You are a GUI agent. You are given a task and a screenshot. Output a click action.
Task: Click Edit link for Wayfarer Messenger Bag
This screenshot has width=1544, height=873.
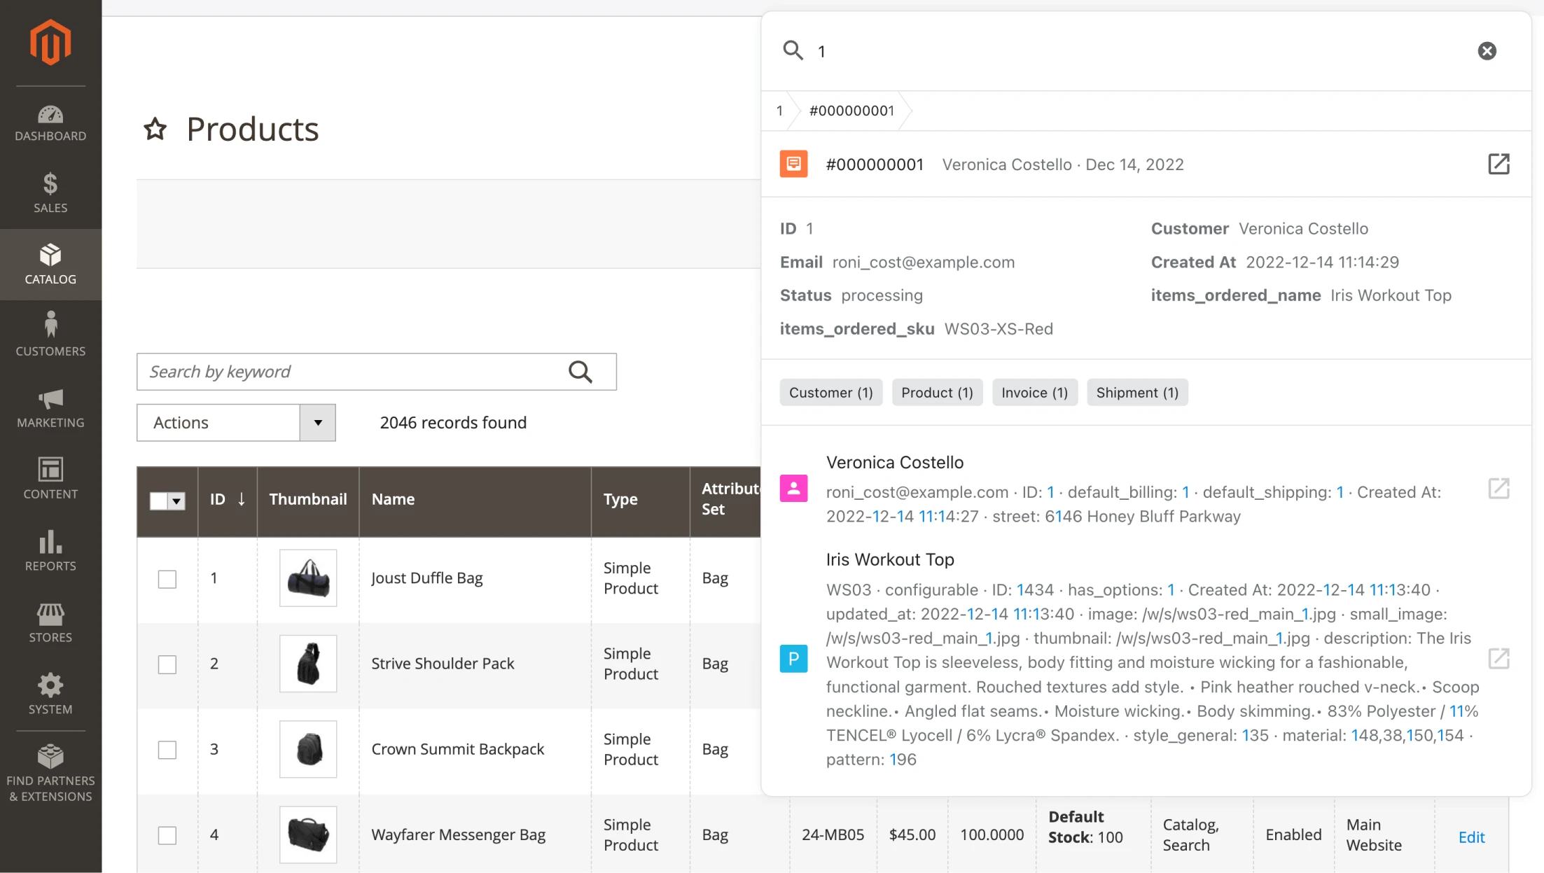(x=1472, y=837)
